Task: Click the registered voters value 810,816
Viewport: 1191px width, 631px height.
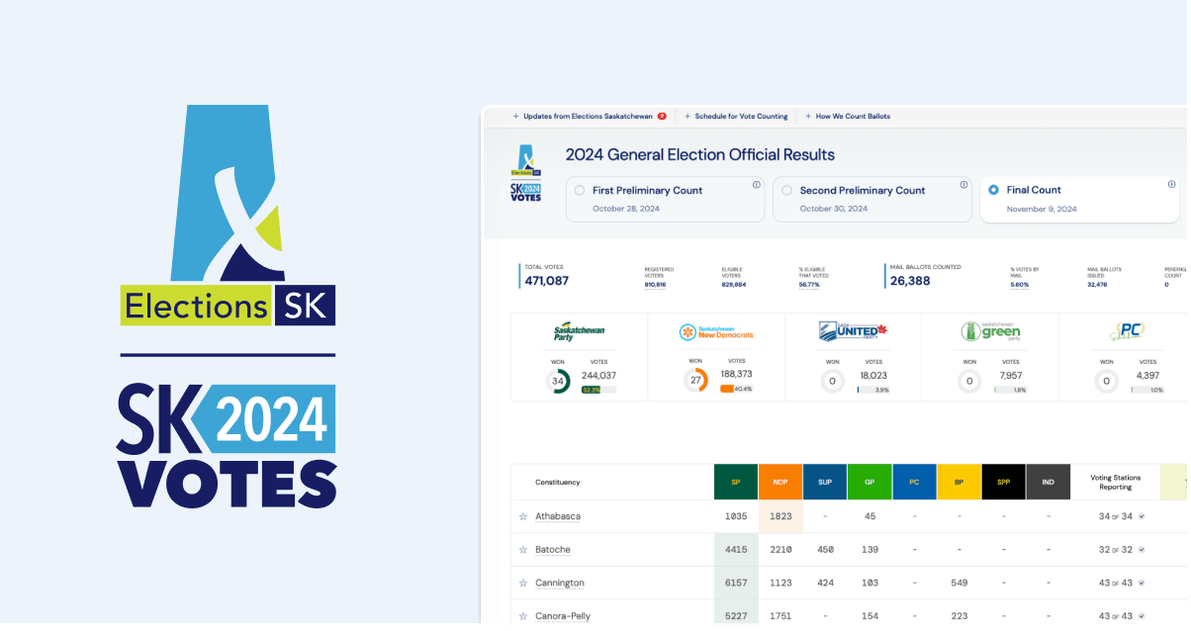Action: coord(655,284)
